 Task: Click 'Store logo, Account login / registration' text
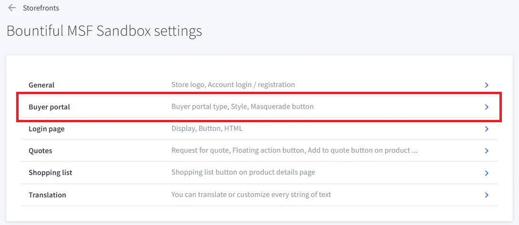(x=233, y=85)
